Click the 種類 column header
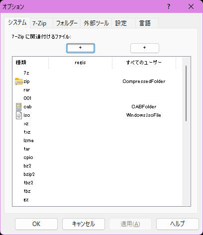Screen dimensions: 203x235 (30, 63)
